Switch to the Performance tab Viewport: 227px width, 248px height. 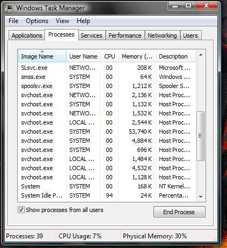tap(125, 35)
